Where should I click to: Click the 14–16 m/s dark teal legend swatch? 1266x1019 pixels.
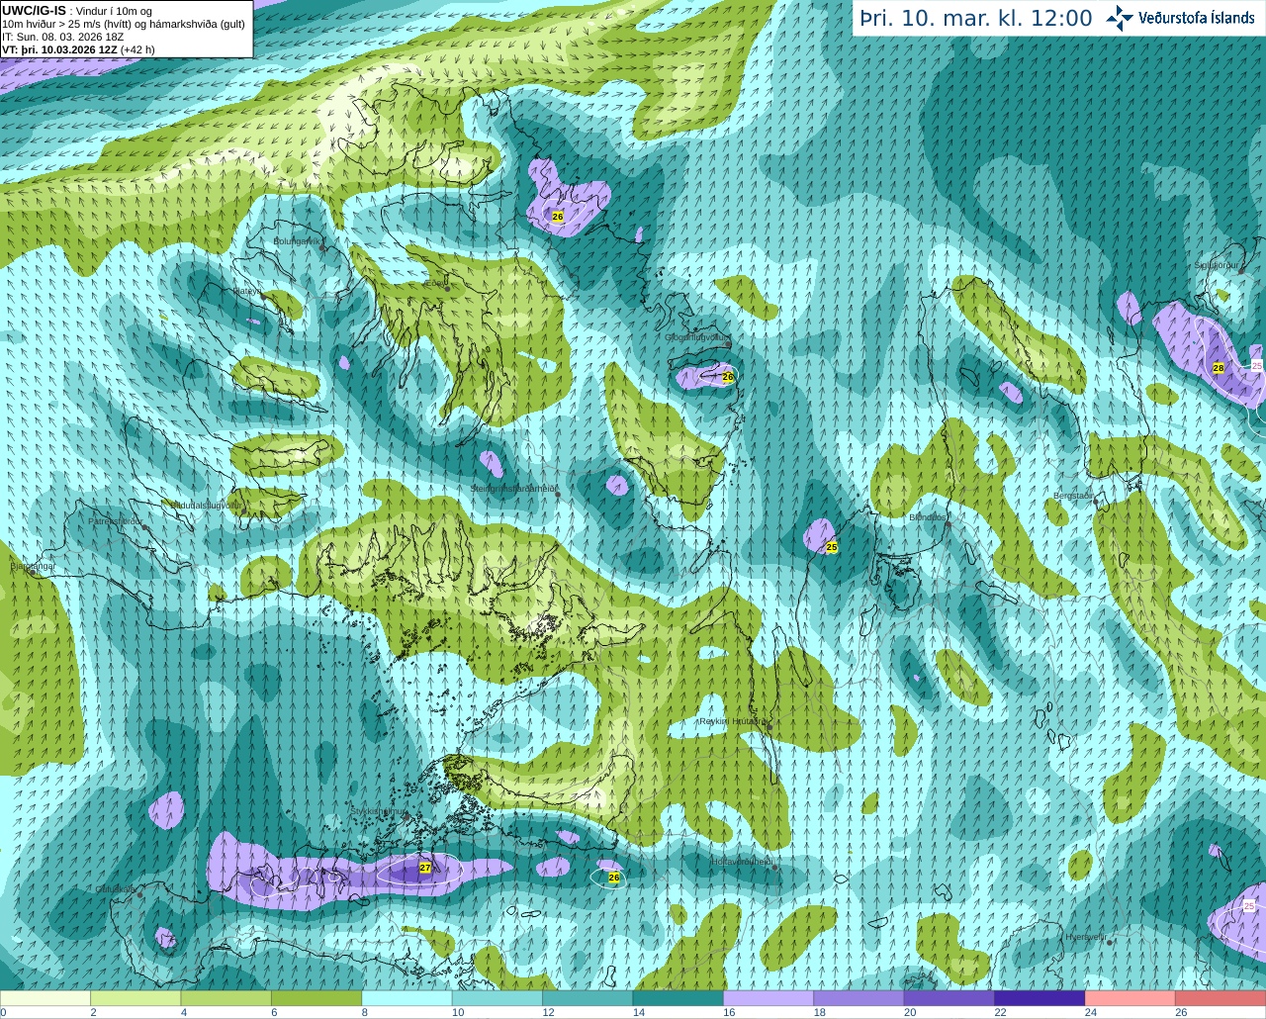pos(678,998)
